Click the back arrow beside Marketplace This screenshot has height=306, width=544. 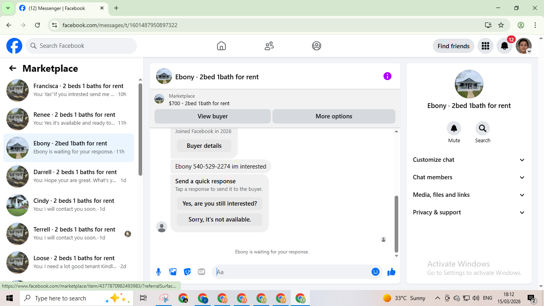13,68
